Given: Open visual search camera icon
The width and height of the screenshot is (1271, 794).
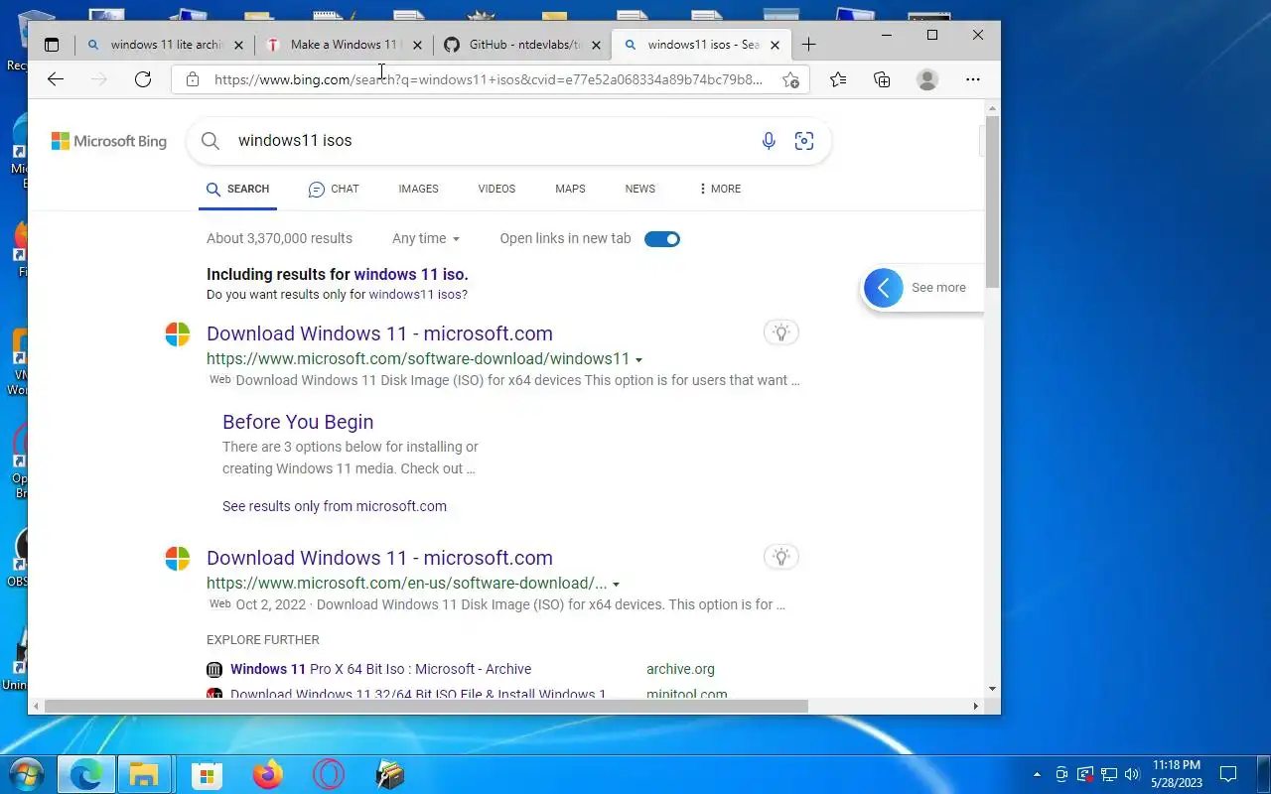Looking at the screenshot, I should [x=804, y=141].
